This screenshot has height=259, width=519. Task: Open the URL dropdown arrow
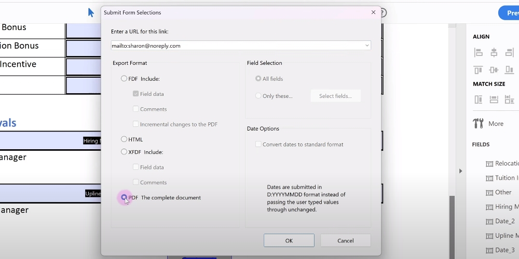(x=367, y=46)
